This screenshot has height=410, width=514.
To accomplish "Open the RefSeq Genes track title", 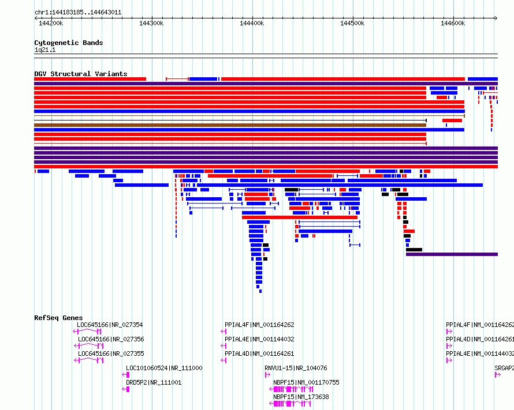I will pos(58,318).
